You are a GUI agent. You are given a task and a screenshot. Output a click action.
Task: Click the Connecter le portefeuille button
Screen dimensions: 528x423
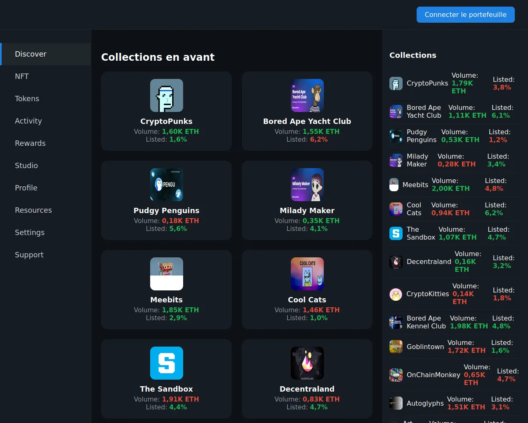(x=466, y=14)
